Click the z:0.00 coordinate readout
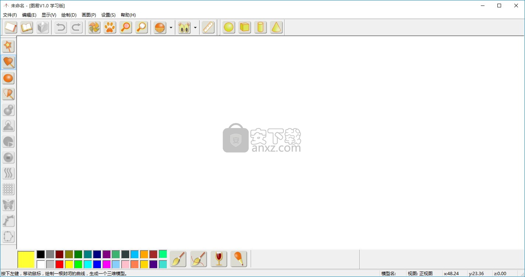This screenshot has width=525, height=277. click(500, 273)
